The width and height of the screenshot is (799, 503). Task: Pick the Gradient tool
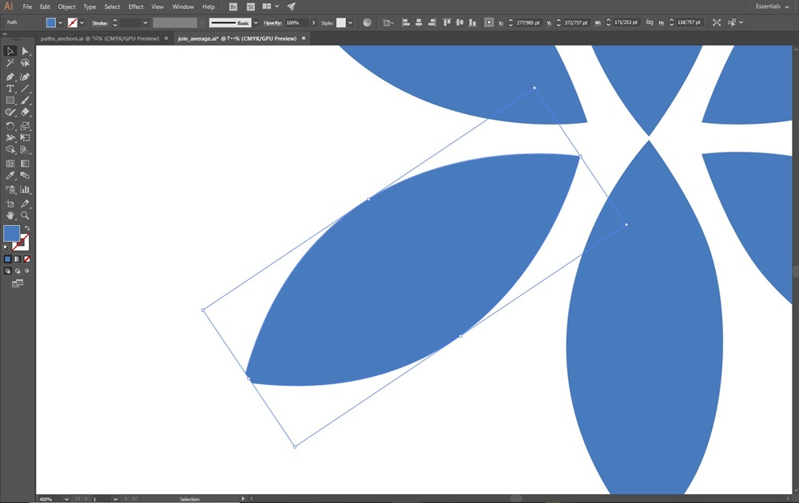click(25, 164)
